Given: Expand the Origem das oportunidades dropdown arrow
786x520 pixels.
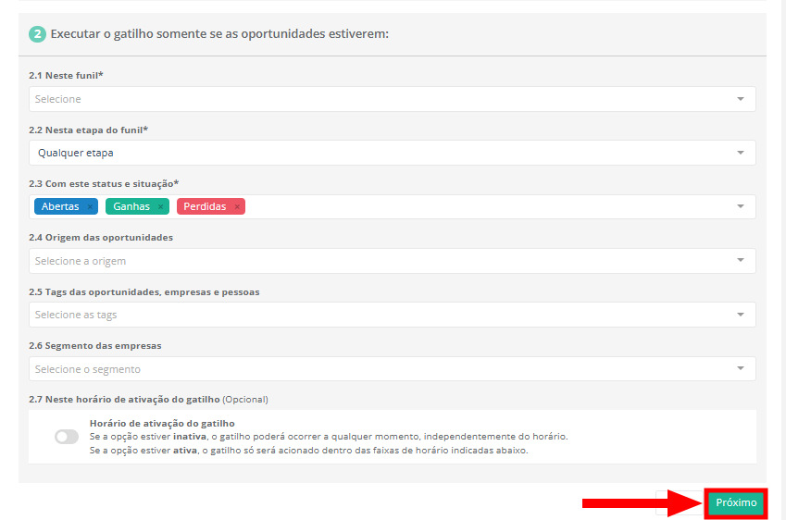Looking at the screenshot, I should 741,261.
